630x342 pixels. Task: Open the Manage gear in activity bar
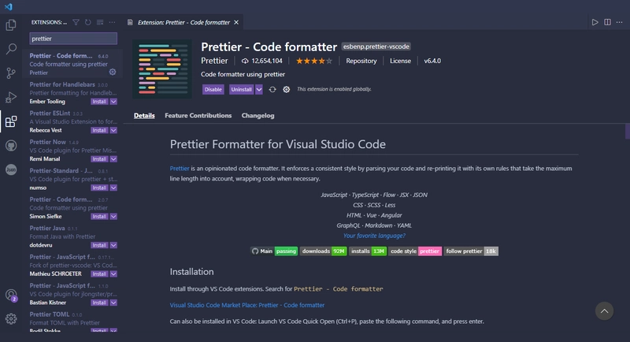11,319
